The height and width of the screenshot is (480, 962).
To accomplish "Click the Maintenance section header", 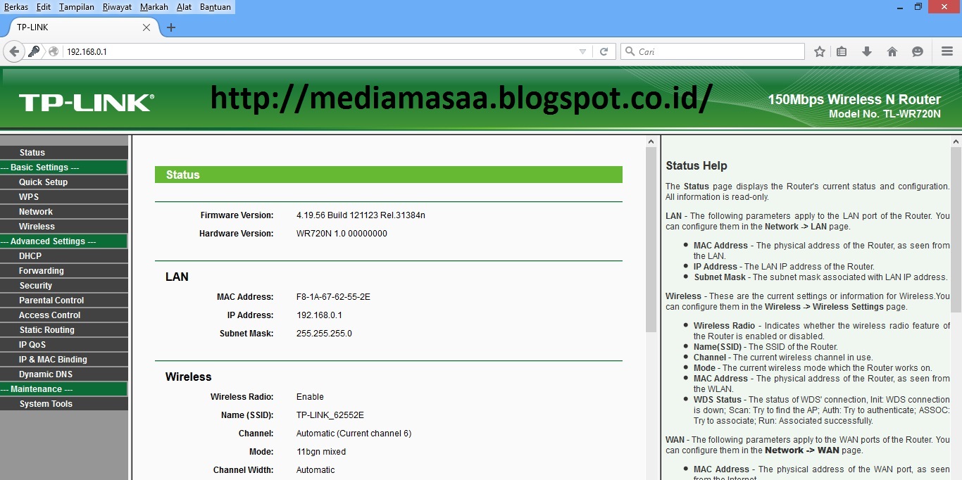I will coord(64,389).
